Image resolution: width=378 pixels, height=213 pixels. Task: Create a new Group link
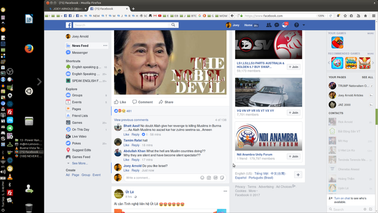click(x=86, y=175)
